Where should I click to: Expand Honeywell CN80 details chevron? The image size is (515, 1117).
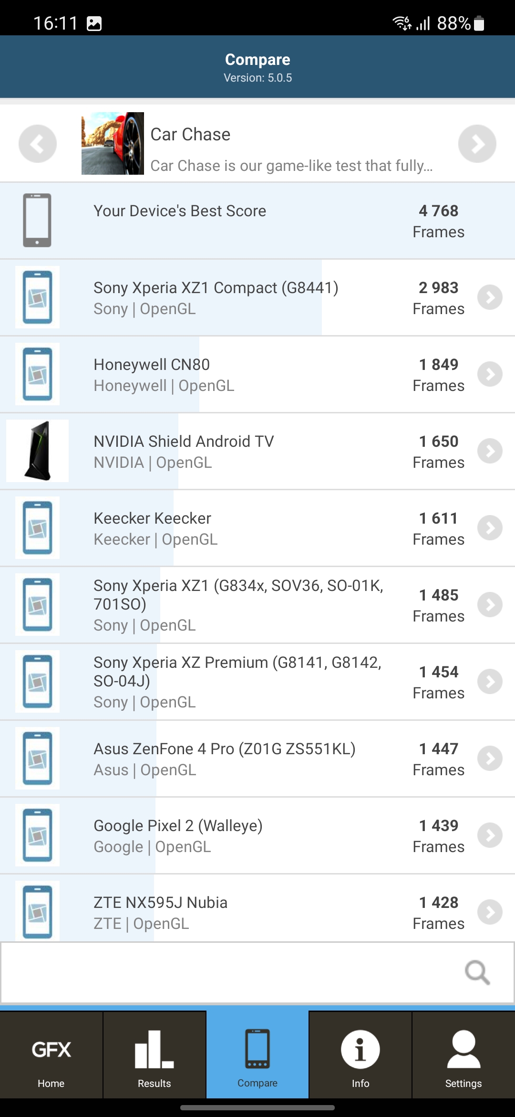point(490,374)
